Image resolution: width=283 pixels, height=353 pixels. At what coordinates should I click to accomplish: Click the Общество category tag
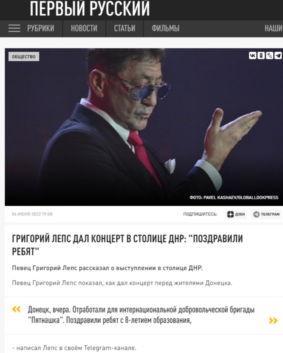coord(24,57)
